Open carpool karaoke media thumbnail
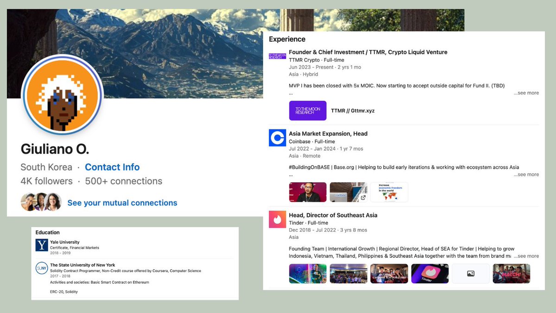 (x=389, y=274)
